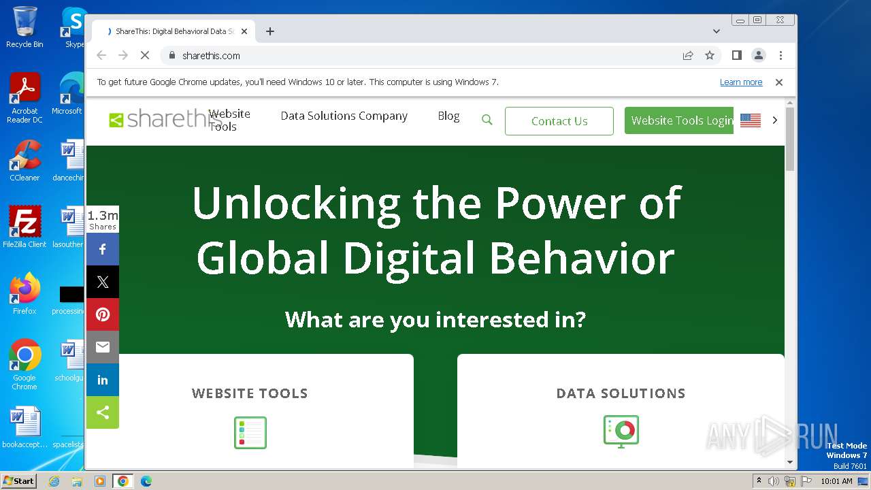
Task: Share on Facebook via sidebar icon
Action: (103, 249)
